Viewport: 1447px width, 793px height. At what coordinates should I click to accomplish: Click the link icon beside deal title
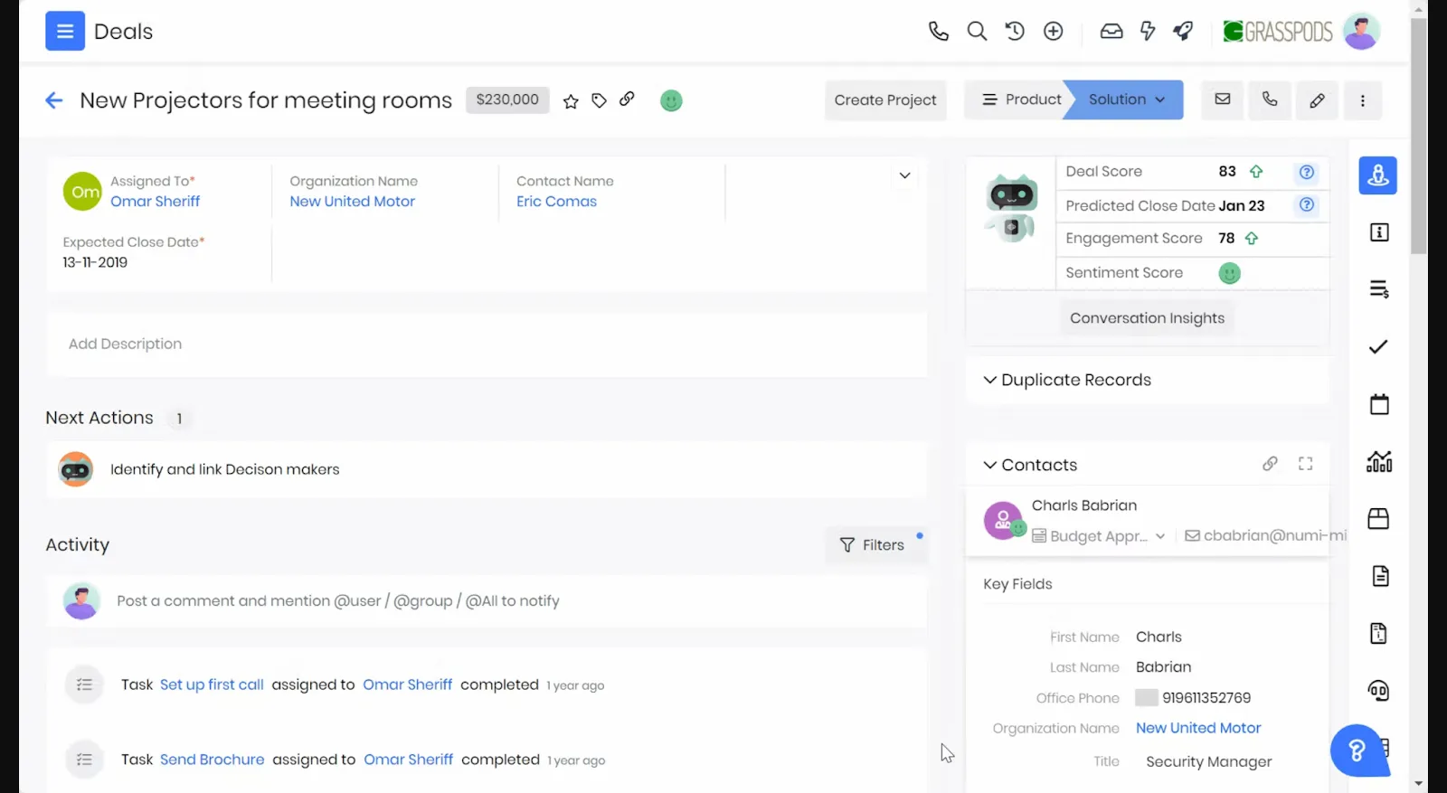[627, 99]
